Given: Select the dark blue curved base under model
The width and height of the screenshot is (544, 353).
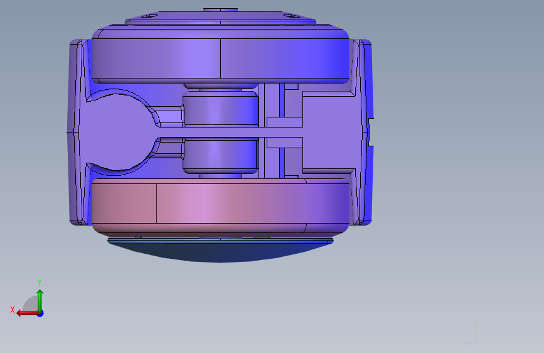Looking at the screenshot, I should (x=220, y=251).
